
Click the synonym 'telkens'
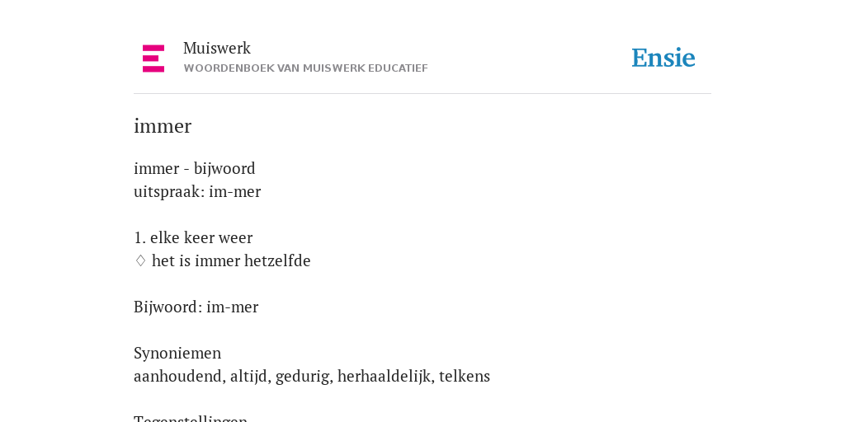[465, 376]
